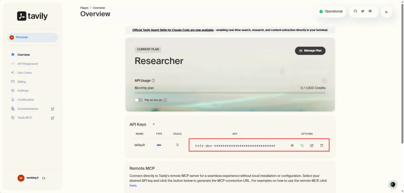Edit the default API key
Screen dimensions: 404x193
pos(312,145)
